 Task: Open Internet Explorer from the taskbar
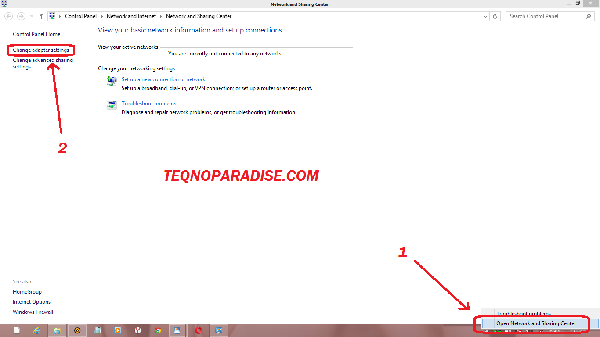point(37,330)
